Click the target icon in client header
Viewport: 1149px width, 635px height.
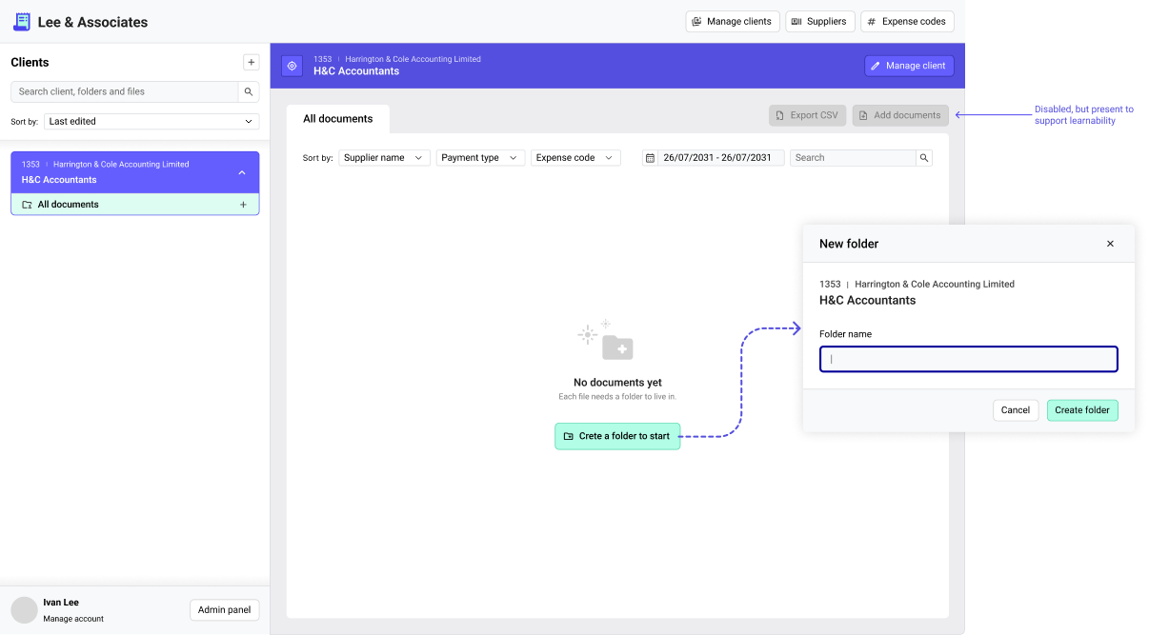[x=292, y=66]
